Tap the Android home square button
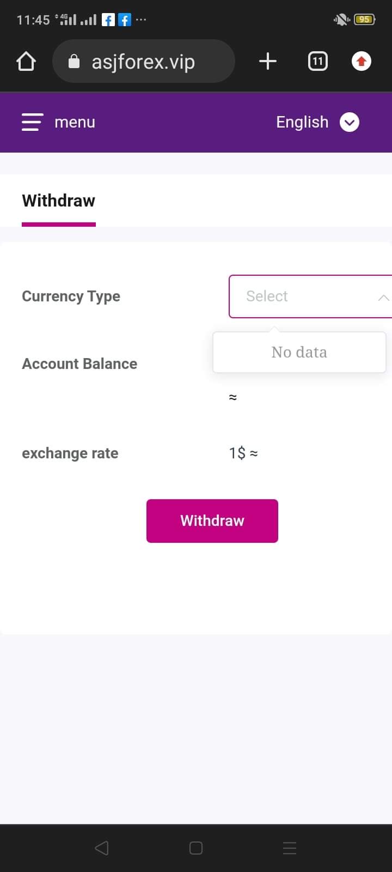The width and height of the screenshot is (392, 872). (x=196, y=848)
